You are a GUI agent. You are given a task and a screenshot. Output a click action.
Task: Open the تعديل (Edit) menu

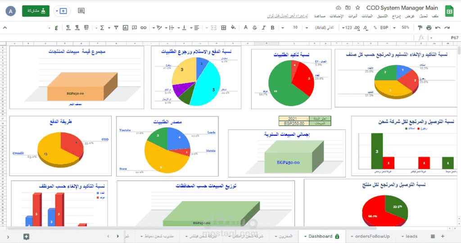[x=423, y=16]
